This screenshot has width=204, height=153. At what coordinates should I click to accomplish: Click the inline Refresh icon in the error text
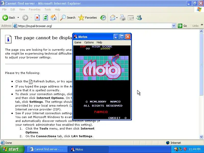(31, 82)
